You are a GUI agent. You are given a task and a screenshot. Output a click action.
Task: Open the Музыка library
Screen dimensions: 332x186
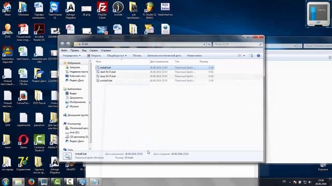[72, 106]
